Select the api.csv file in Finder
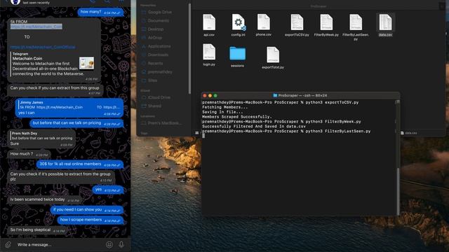The width and height of the screenshot is (449, 252). [209, 25]
